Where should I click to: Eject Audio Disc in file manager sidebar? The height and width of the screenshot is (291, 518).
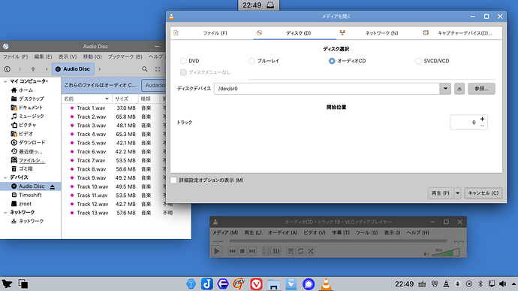[53, 186]
